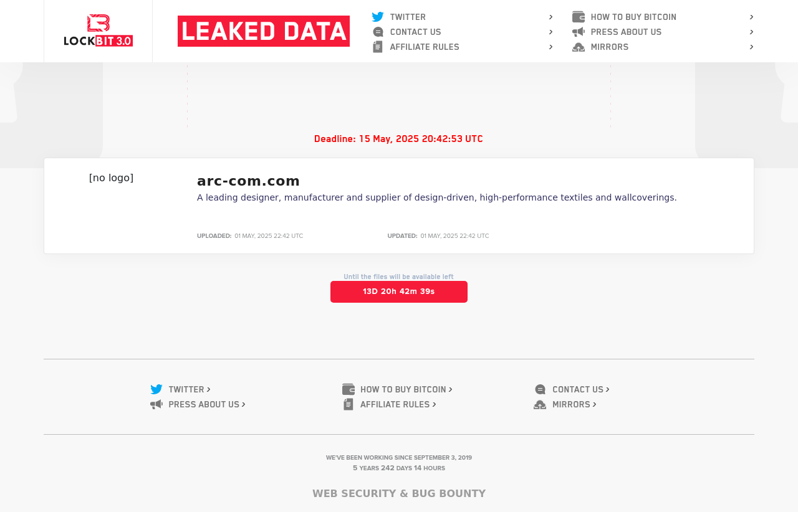Click the Affiliate Rules document icon in header

[378, 47]
